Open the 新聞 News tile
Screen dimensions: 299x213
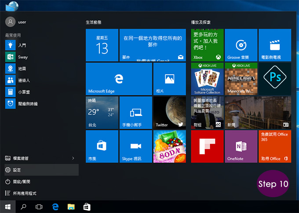point(258,113)
